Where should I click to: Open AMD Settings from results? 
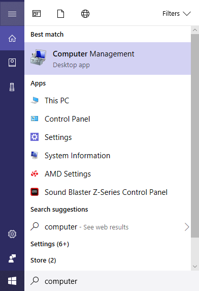coord(108,174)
